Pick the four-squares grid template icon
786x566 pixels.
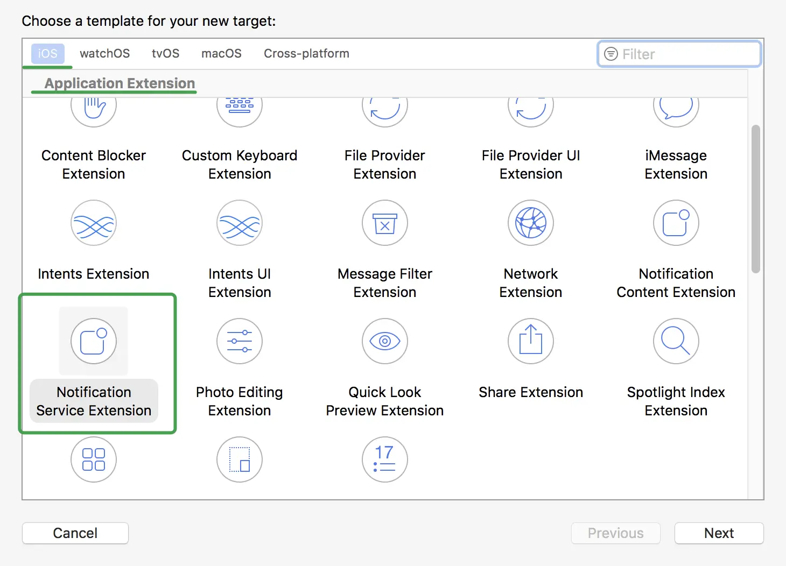tap(94, 459)
